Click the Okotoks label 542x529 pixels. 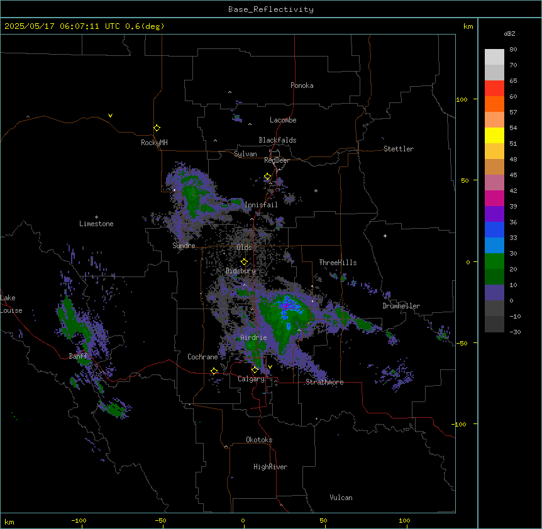click(259, 440)
